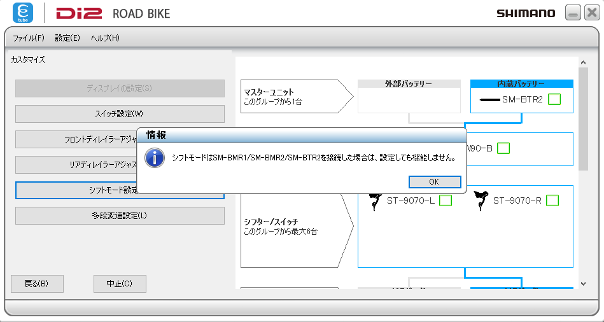Toggle the green checkbox next to SM-BTR2
Image resolution: width=604 pixels, height=322 pixels.
[554, 99]
